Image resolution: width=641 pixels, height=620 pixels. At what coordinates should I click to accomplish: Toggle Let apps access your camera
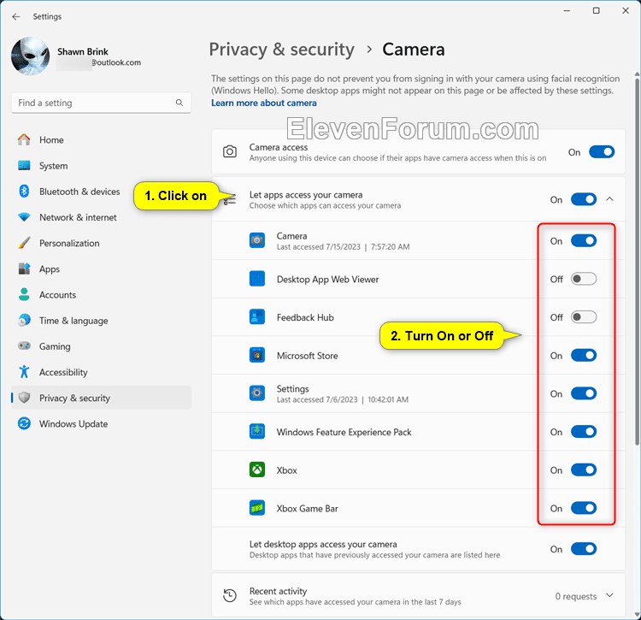[584, 199]
